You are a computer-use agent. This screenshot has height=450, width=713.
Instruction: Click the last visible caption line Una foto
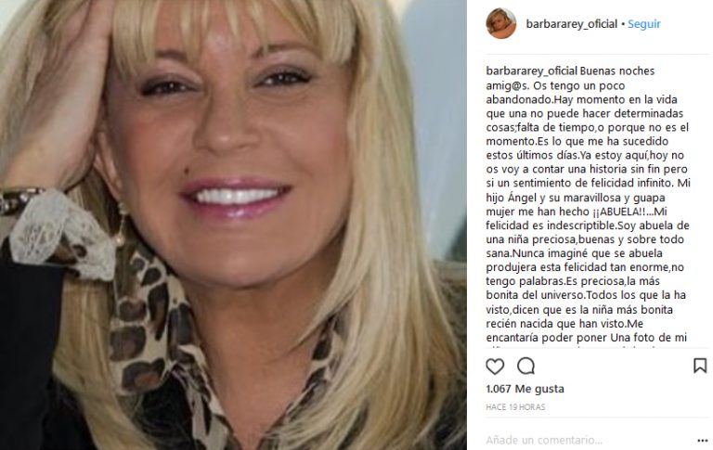[x=586, y=338]
